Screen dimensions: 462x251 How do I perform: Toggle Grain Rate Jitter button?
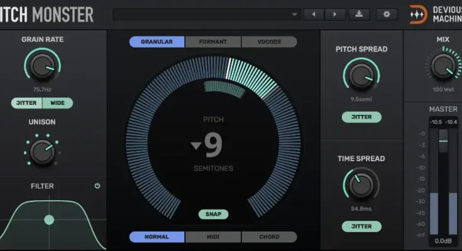pos(26,103)
